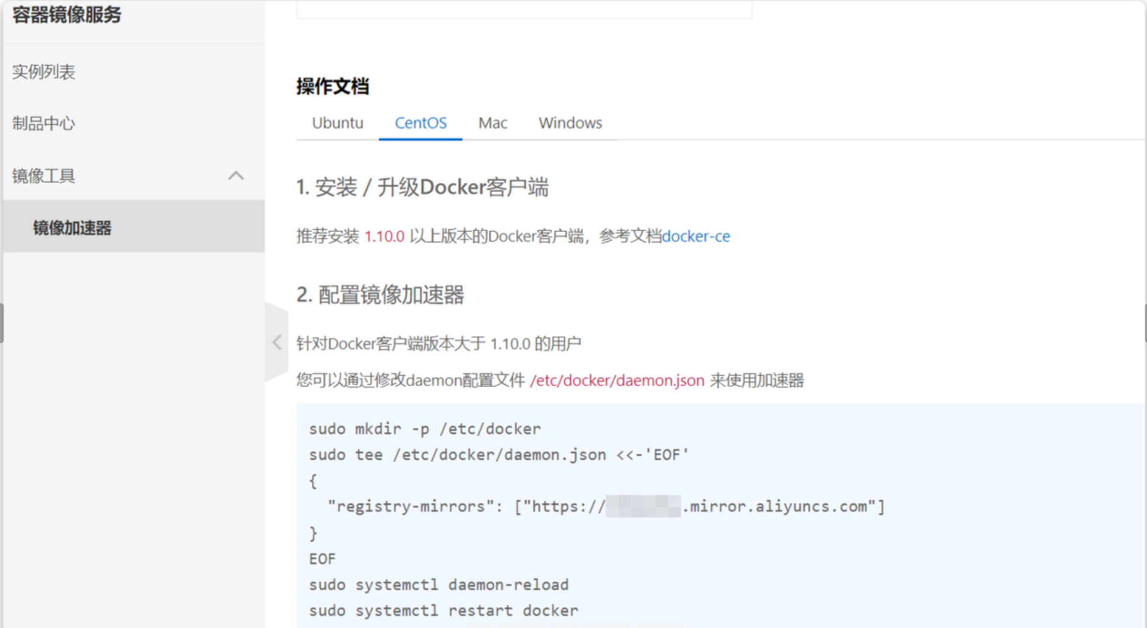Click the registry-mirrors code line

[606, 506]
